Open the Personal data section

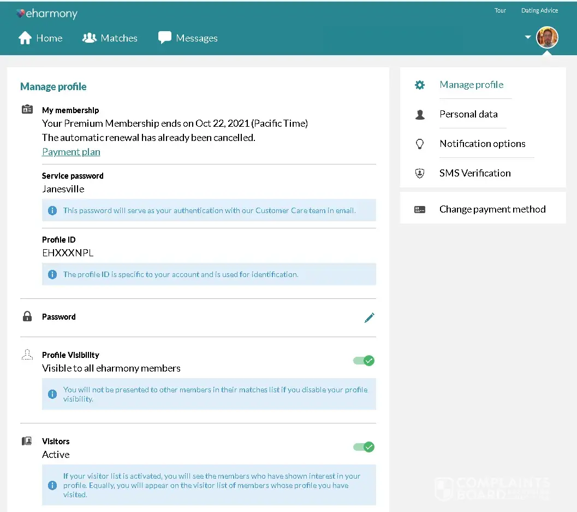[468, 114]
